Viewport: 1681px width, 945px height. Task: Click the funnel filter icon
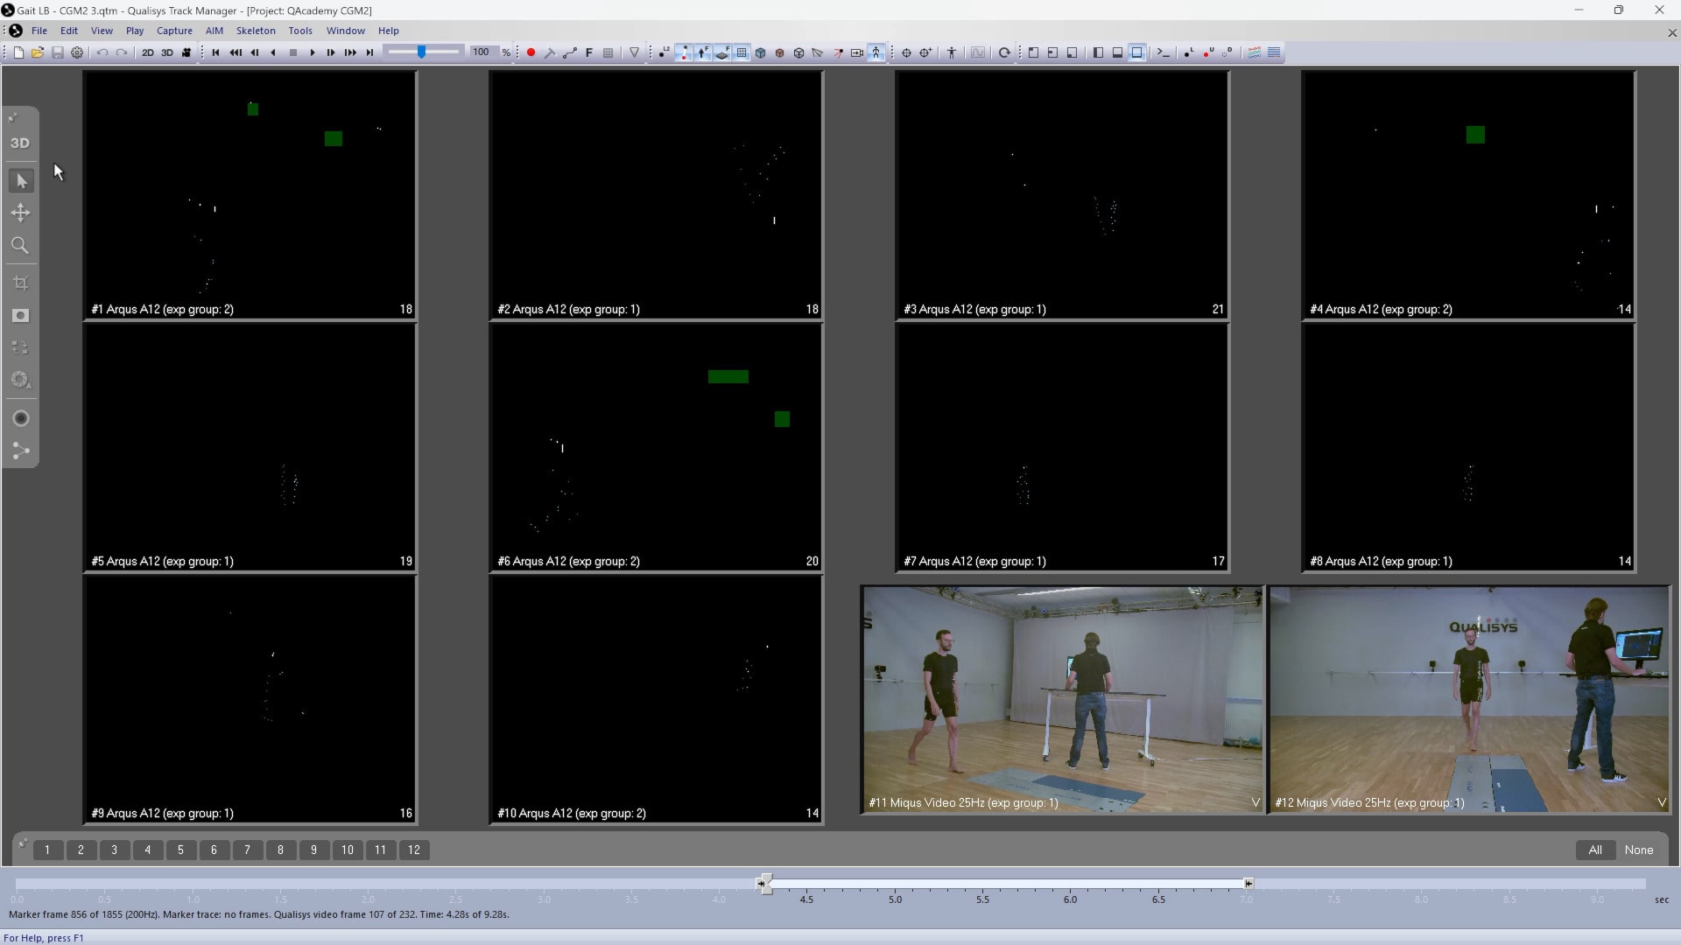pyautogui.click(x=635, y=52)
